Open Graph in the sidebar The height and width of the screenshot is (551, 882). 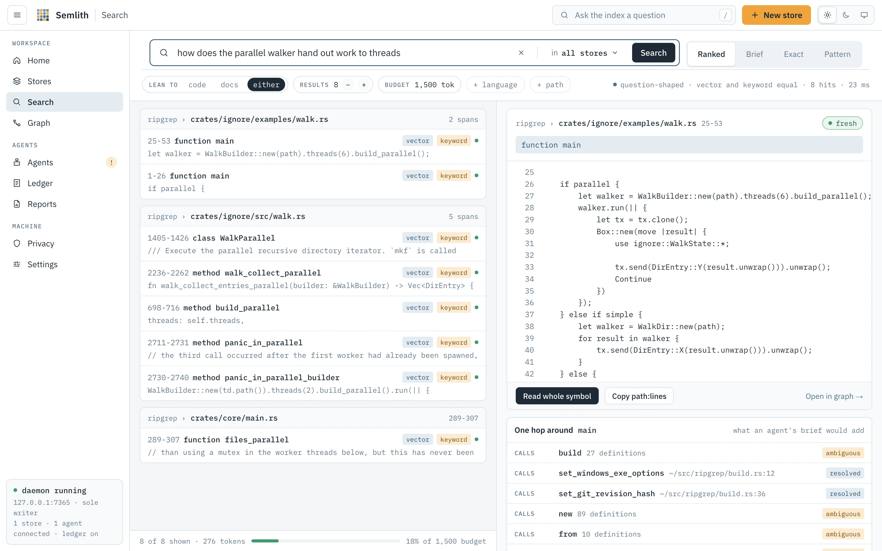[65, 123]
